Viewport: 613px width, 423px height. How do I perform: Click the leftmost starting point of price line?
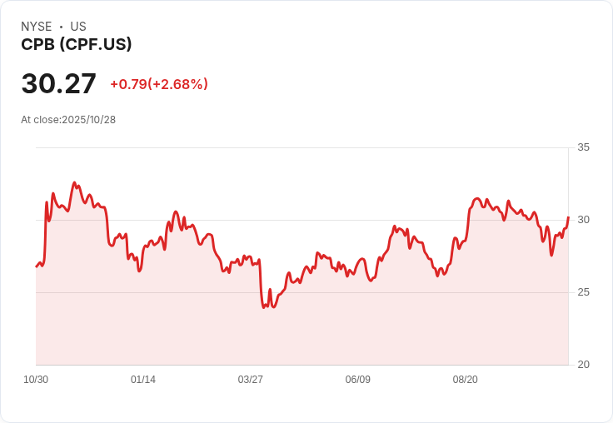pyautogui.click(x=37, y=266)
